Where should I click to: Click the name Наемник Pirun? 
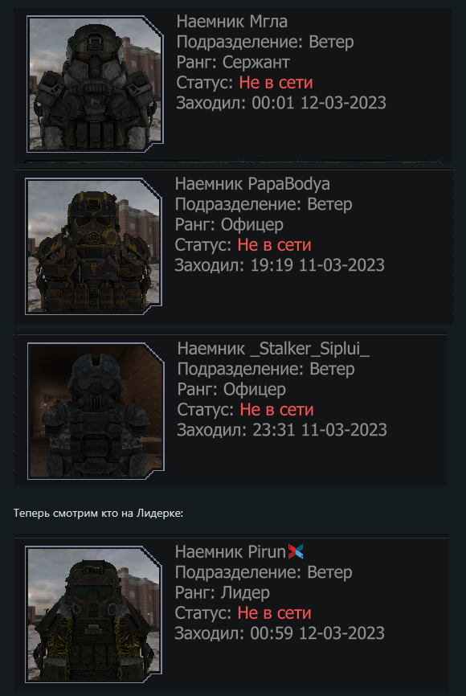click(x=231, y=552)
